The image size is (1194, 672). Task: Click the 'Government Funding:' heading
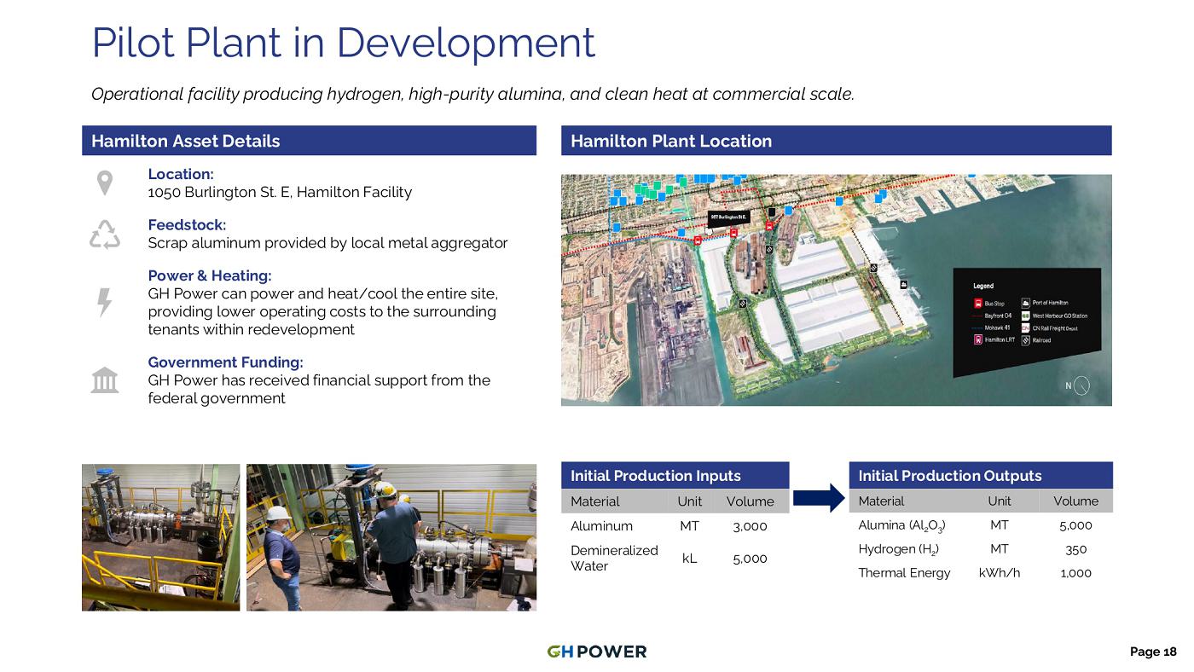pyautogui.click(x=225, y=362)
